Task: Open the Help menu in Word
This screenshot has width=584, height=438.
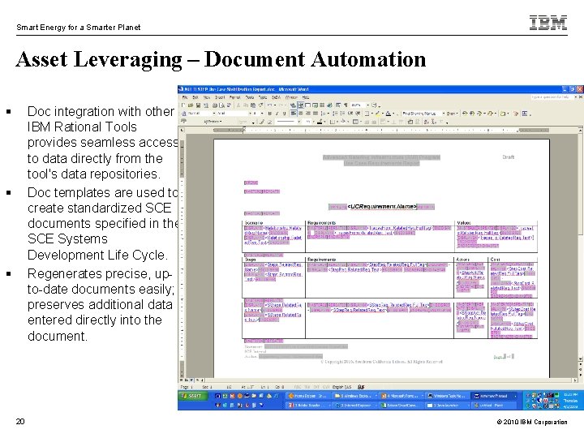Action: point(306,97)
